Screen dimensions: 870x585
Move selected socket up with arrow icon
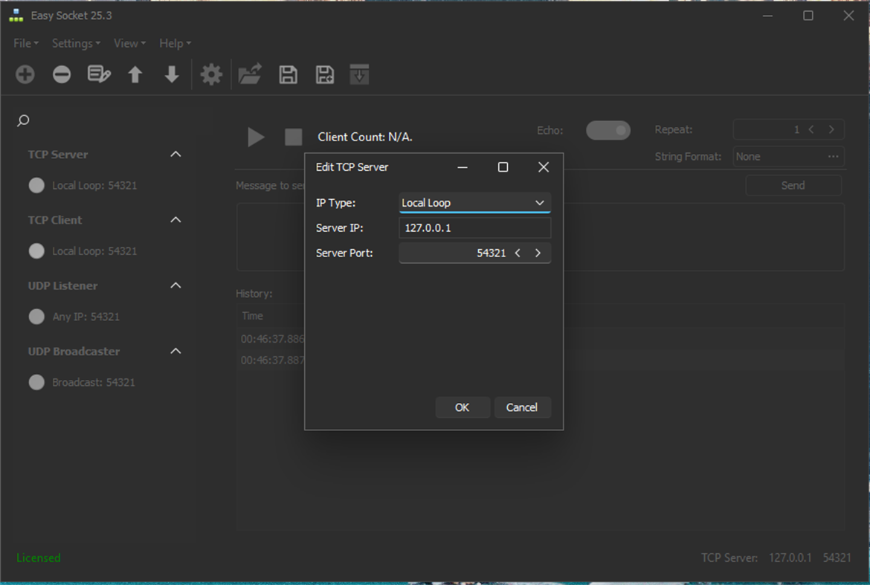[135, 74]
